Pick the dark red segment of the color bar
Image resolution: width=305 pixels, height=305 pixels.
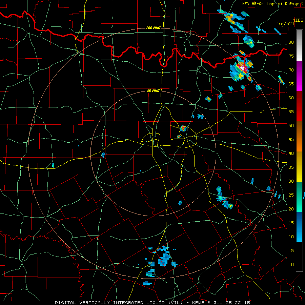point(299,106)
